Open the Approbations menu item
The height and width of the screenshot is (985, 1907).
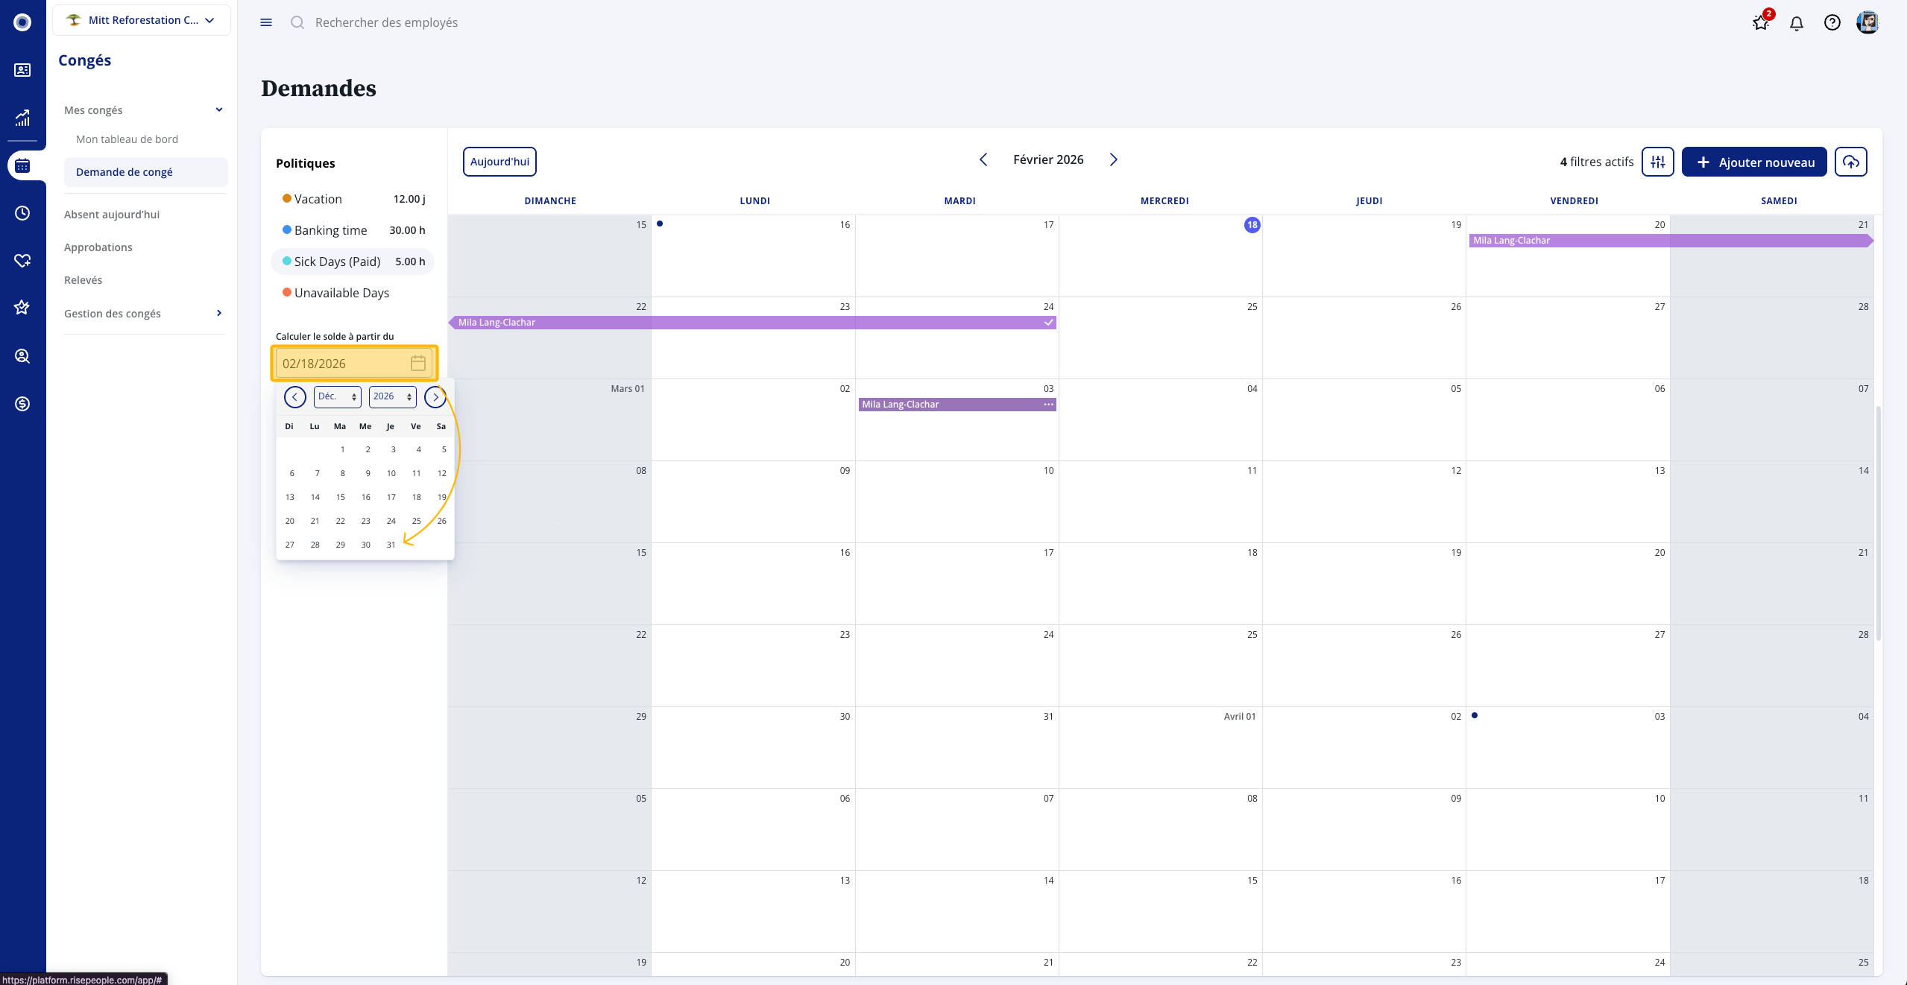tap(98, 247)
